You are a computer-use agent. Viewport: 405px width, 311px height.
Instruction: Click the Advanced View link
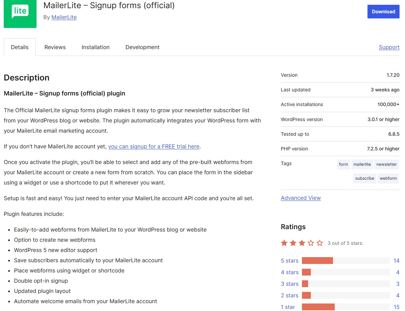click(x=301, y=198)
